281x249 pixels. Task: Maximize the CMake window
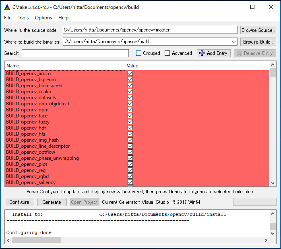pos(252,7)
